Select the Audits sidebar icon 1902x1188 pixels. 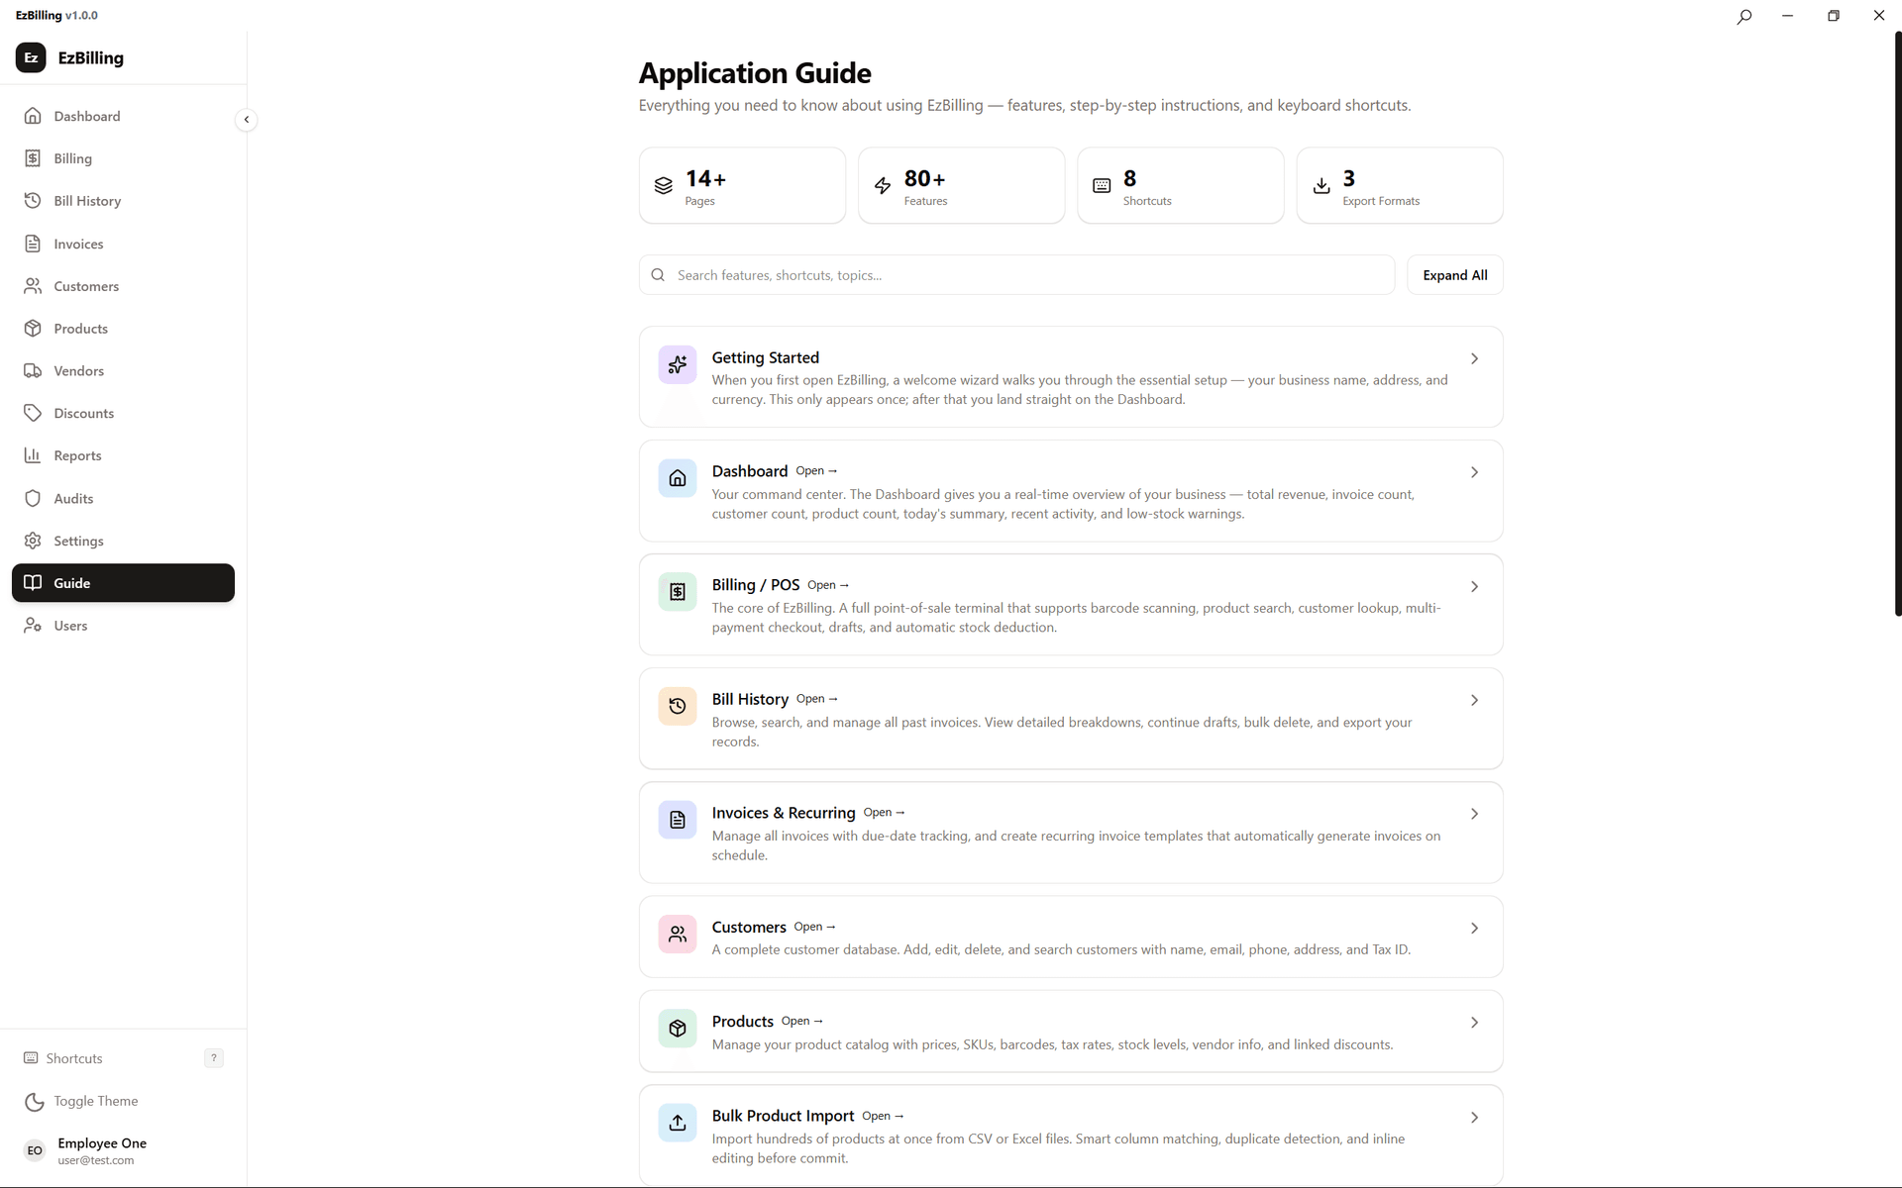[x=34, y=498]
